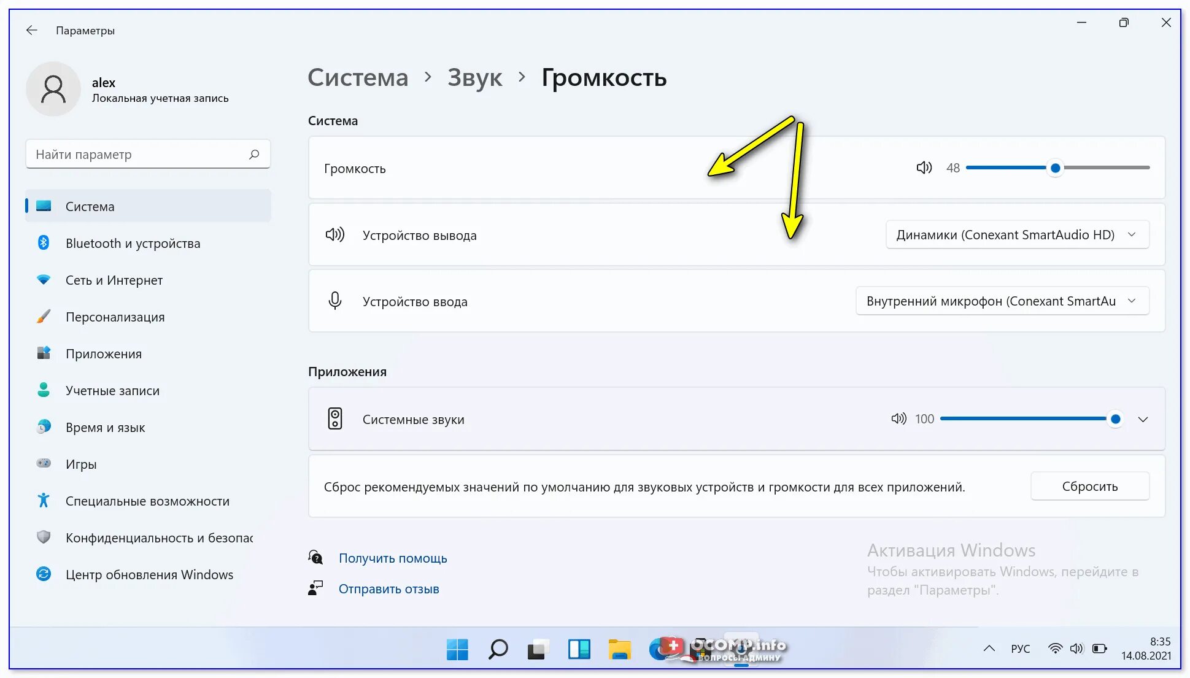Expand Системные звуки row chevron

(1142, 419)
